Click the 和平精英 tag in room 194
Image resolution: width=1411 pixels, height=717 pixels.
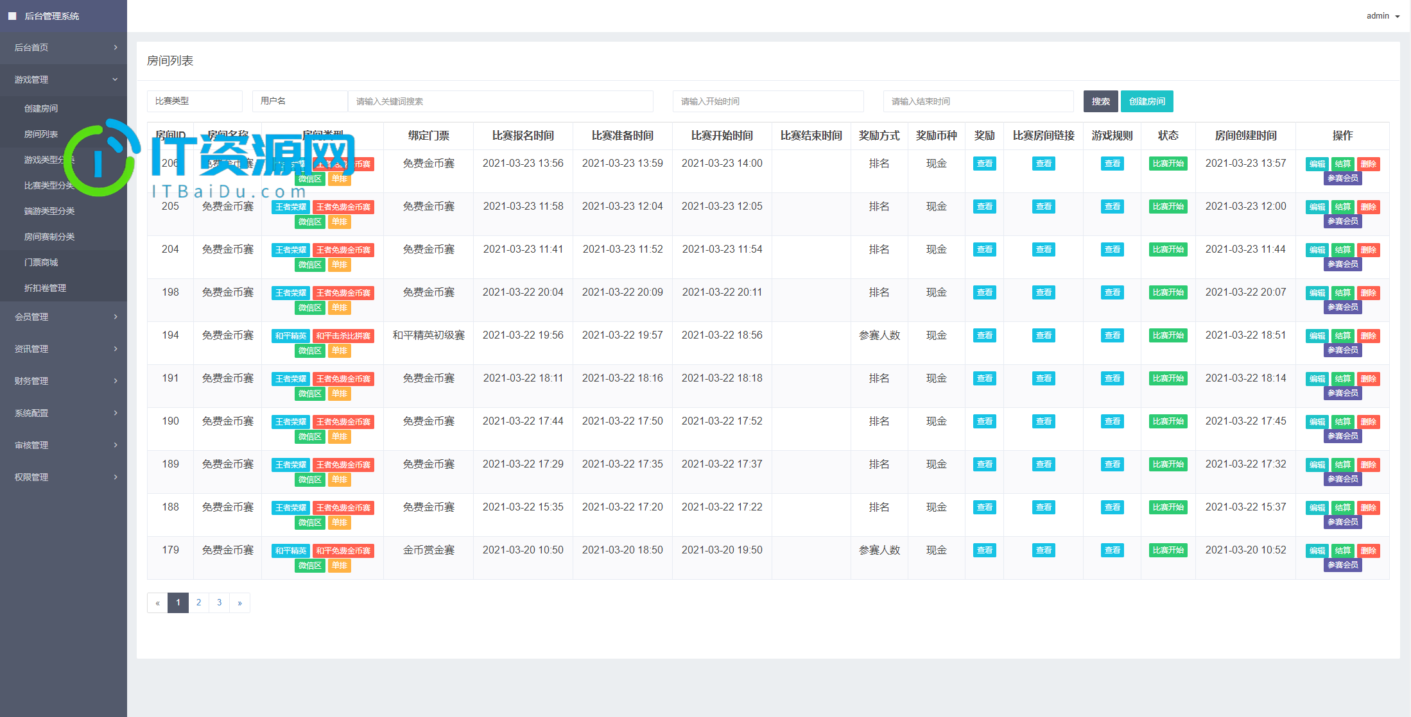[290, 336]
